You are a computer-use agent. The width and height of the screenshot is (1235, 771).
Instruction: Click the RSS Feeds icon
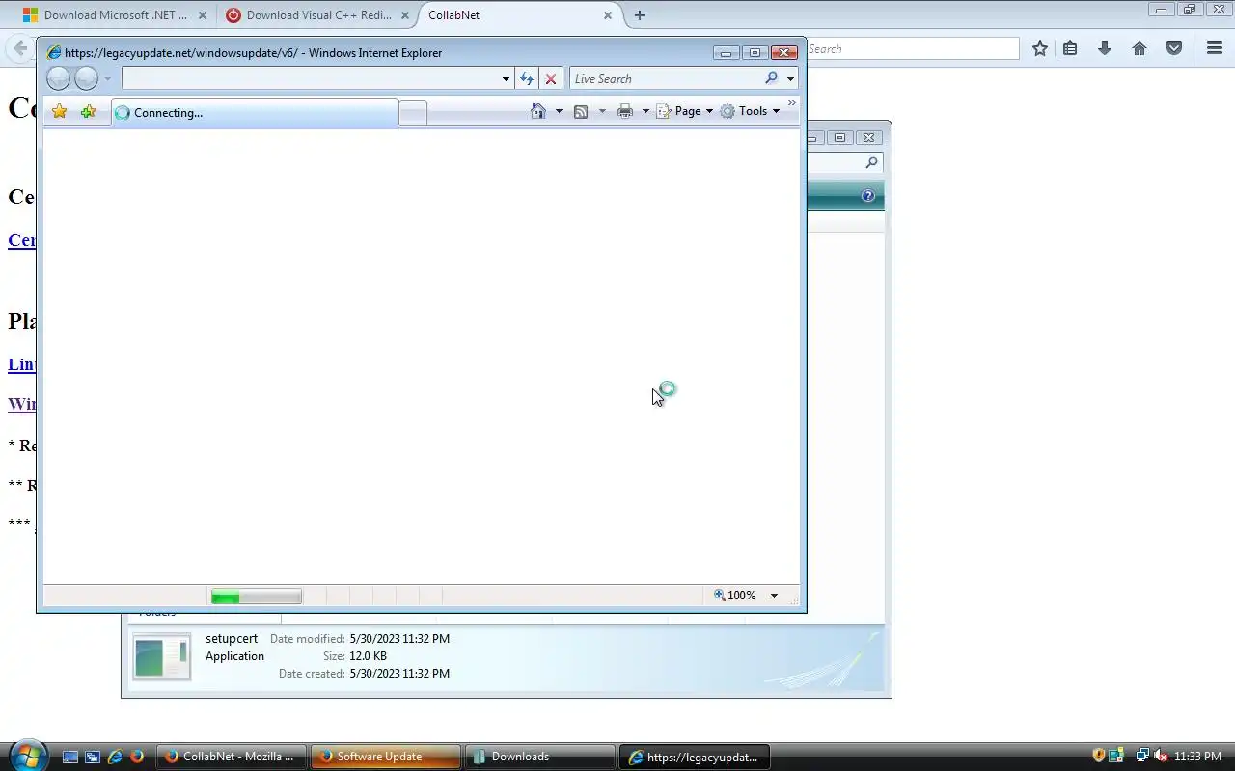tap(581, 111)
